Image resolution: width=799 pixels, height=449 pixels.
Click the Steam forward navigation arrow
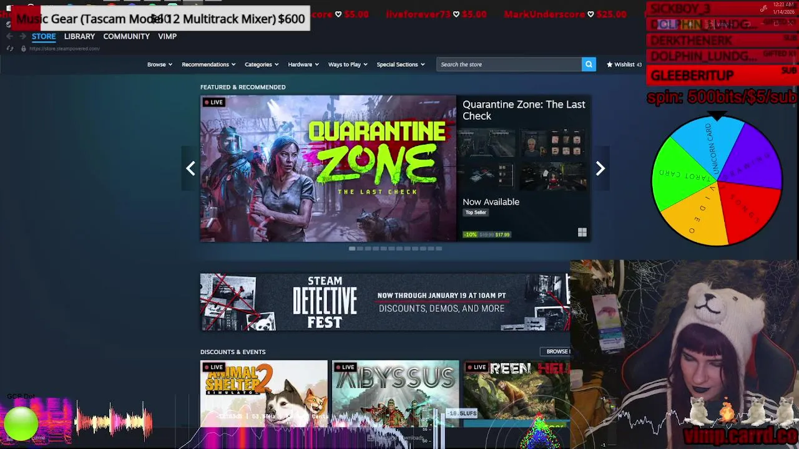[23, 36]
